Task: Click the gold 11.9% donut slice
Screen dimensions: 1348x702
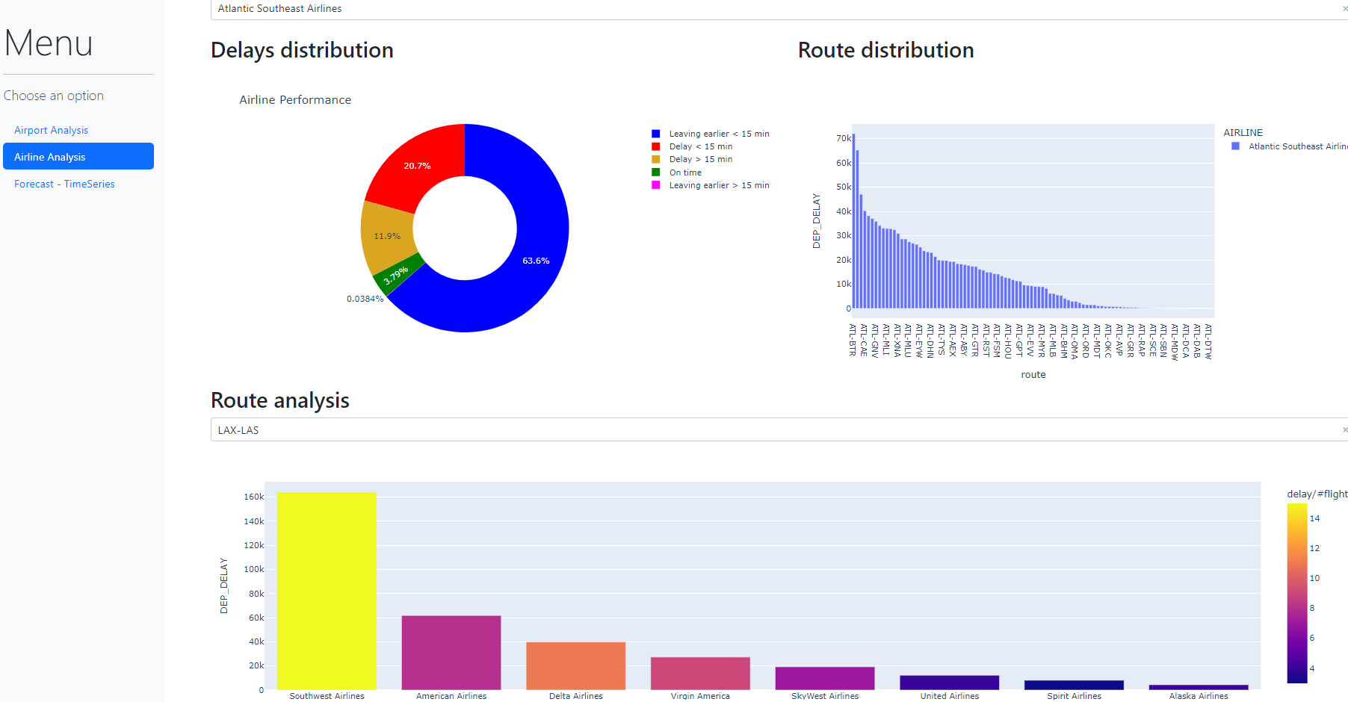Action: (x=387, y=236)
